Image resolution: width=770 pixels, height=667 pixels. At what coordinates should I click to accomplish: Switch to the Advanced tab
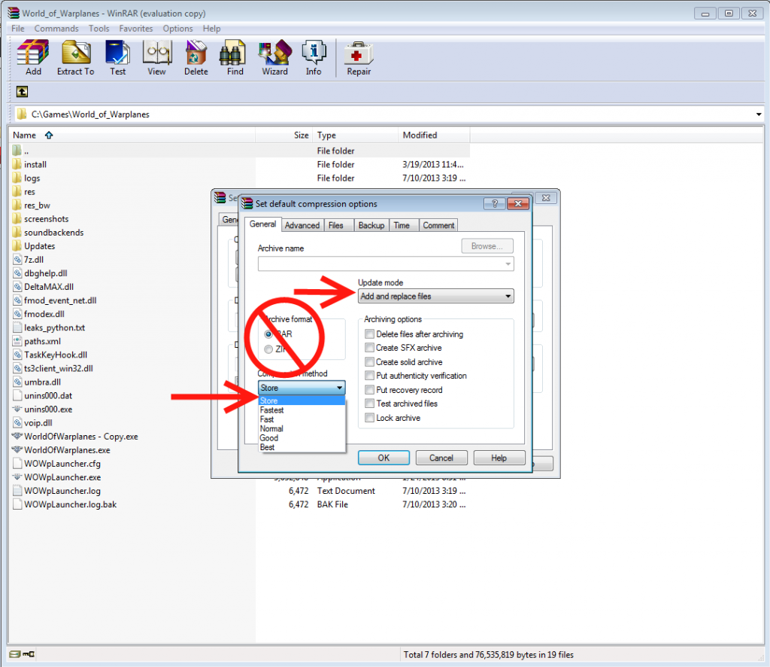coord(302,225)
